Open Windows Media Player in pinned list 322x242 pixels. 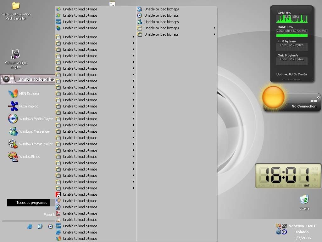coord(31,119)
